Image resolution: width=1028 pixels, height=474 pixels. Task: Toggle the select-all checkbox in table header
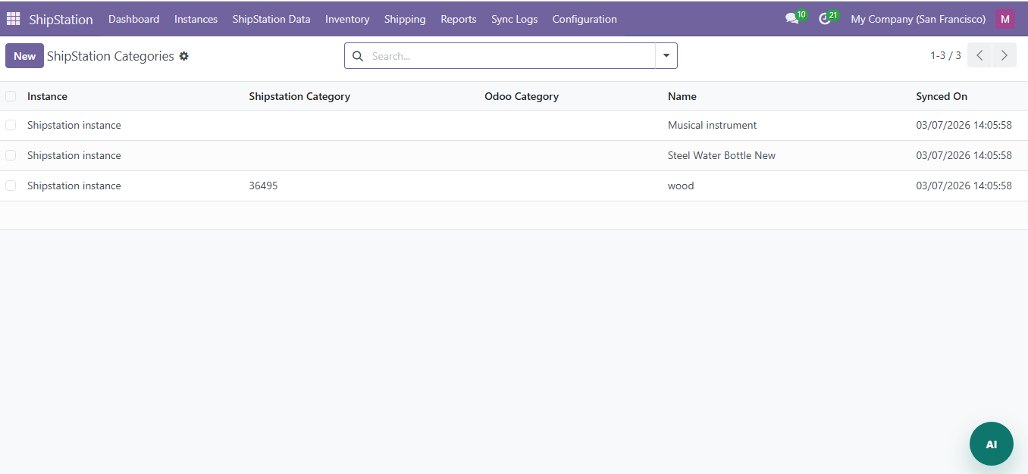coord(11,96)
